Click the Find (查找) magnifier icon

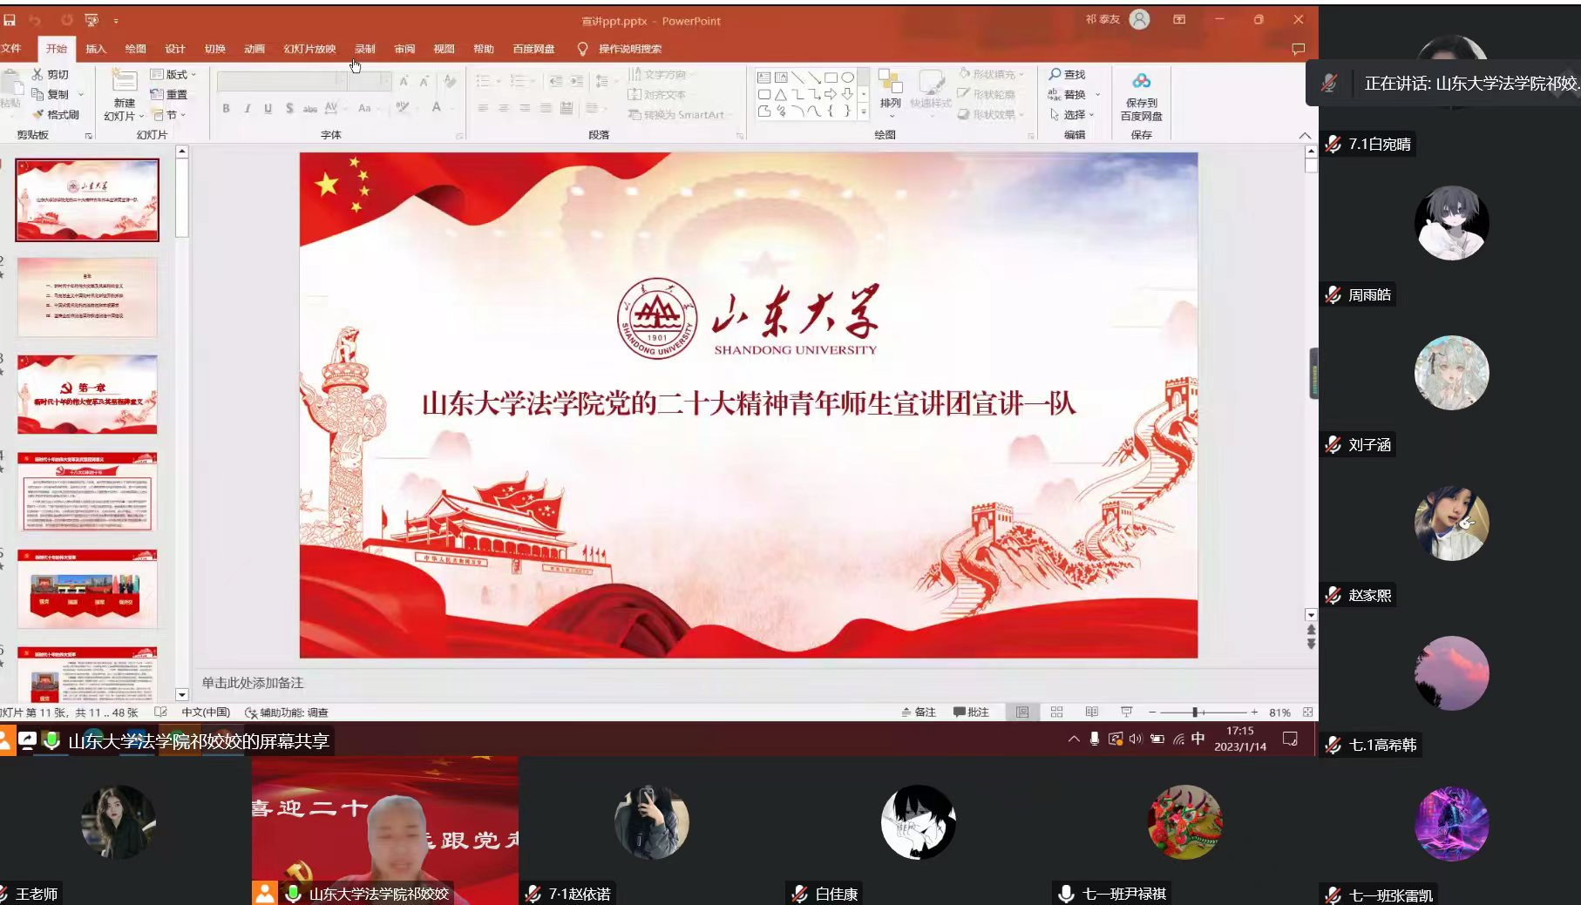coord(1055,75)
